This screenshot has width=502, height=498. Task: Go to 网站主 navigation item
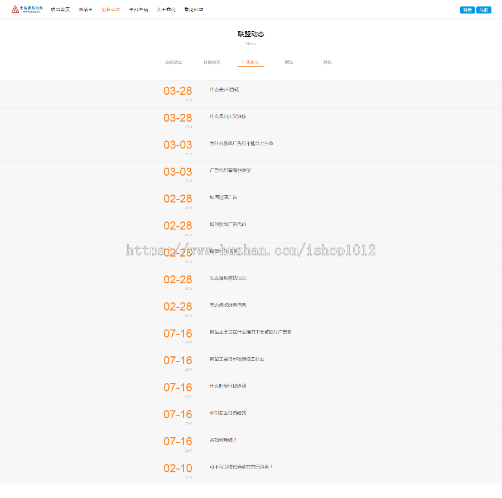[85, 9]
